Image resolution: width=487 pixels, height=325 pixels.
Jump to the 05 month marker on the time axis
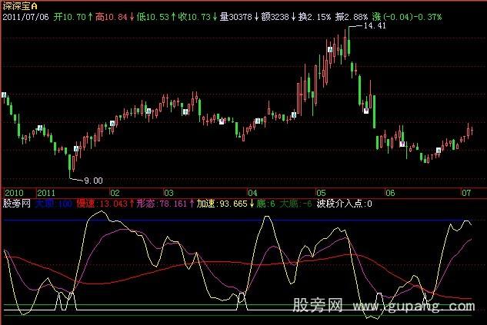pyautogui.click(x=321, y=192)
